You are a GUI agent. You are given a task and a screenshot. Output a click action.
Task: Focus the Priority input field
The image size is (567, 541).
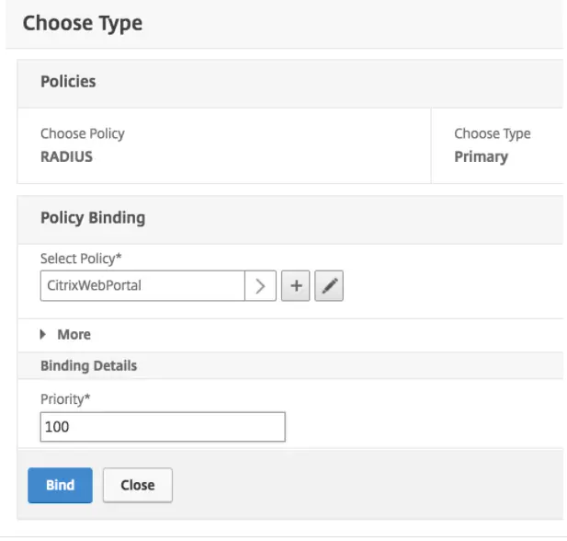click(163, 427)
